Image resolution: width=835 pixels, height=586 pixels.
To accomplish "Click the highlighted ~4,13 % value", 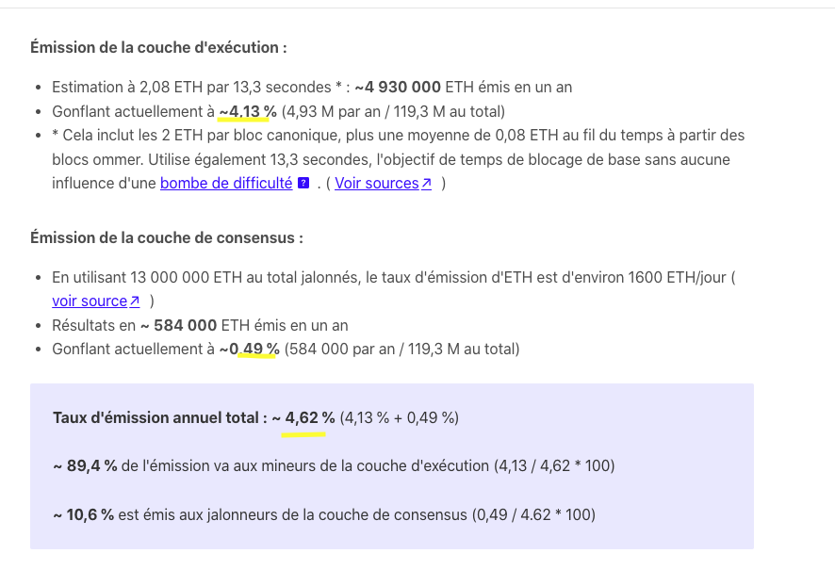I will (248, 112).
